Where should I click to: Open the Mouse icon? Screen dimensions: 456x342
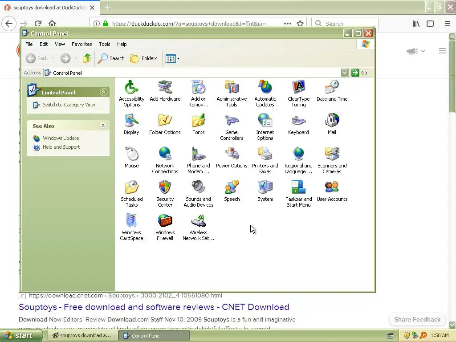point(131,158)
